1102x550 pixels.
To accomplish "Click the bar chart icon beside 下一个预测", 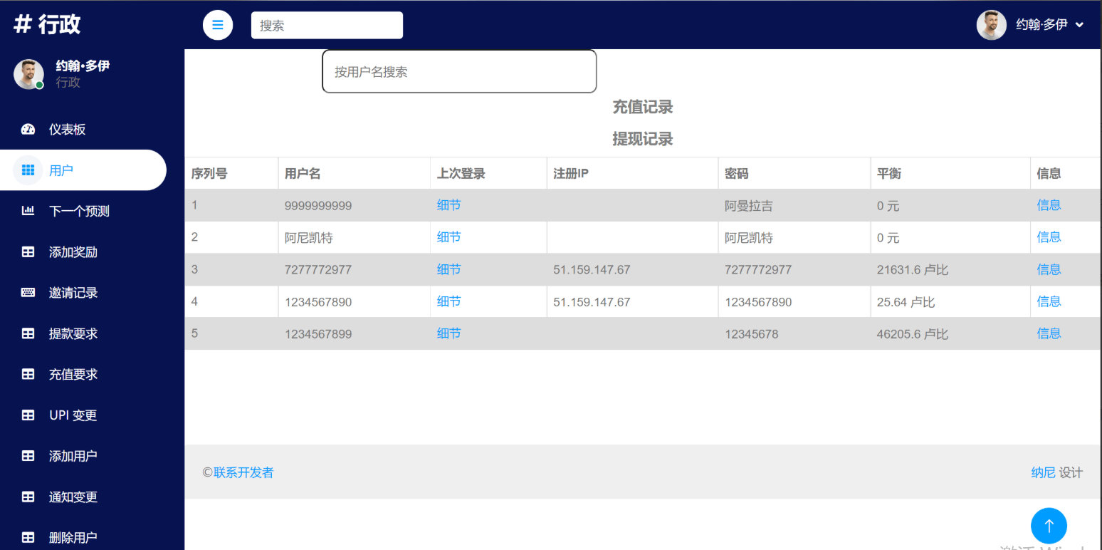I will click(28, 211).
